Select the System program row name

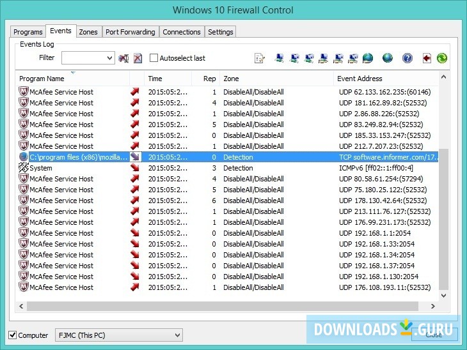41,168
